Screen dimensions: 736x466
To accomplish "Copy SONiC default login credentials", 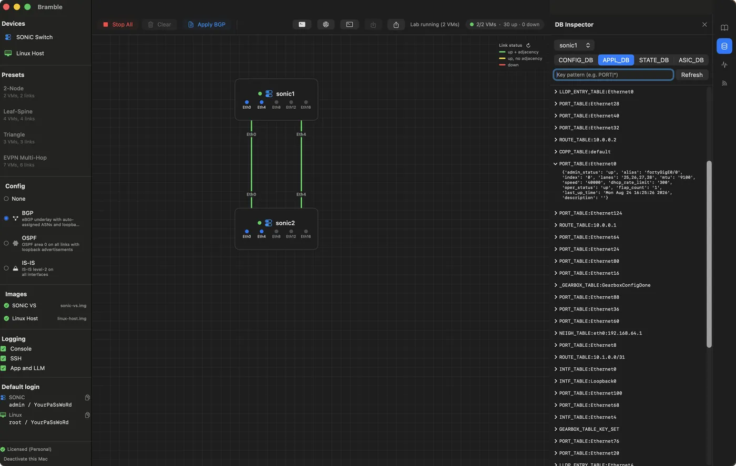I will [87, 398].
